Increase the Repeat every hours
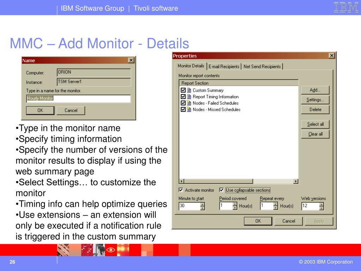This screenshot has height=271, width=361. [276, 204]
